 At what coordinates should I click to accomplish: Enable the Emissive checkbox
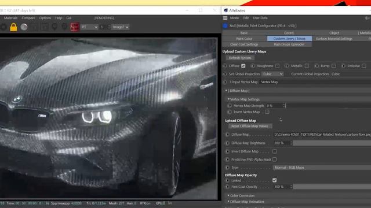pos(364,66)
